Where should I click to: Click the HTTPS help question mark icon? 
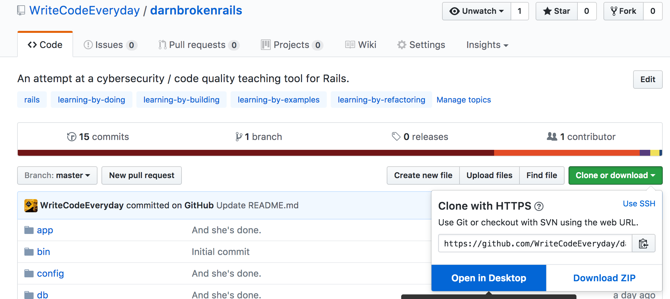pyautogui.click(x=539, y=206)
